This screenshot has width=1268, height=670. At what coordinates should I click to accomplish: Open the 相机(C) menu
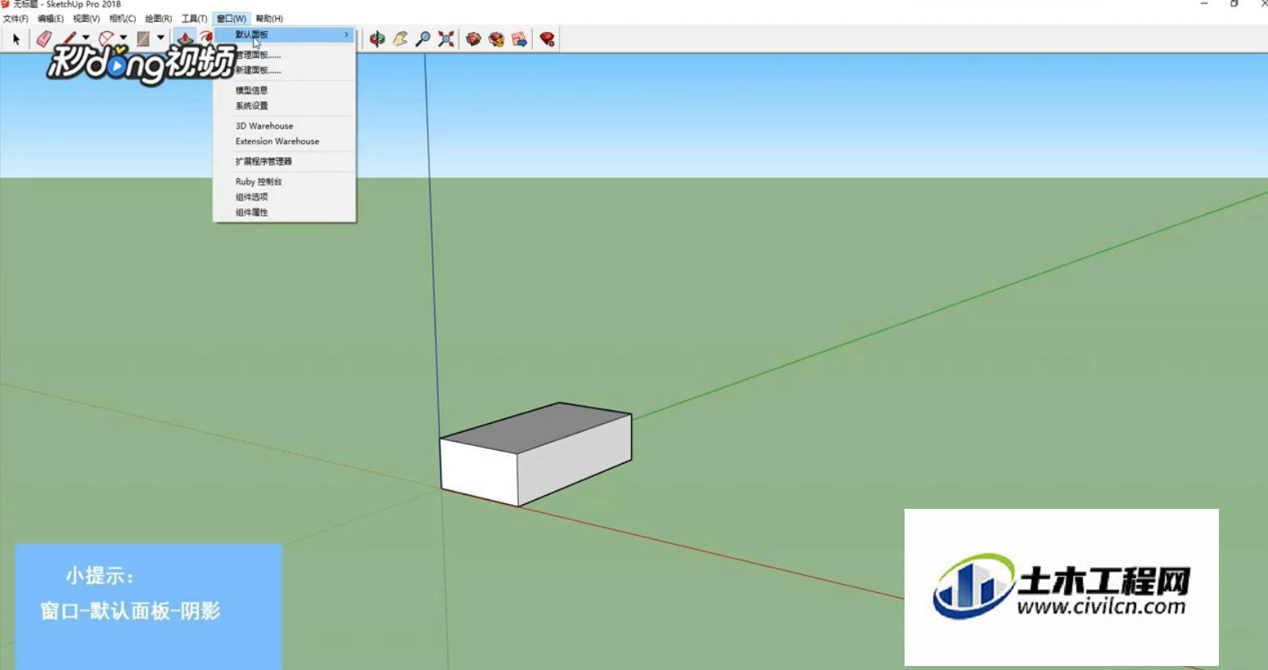pyautogui.click(x=123, y=18)
